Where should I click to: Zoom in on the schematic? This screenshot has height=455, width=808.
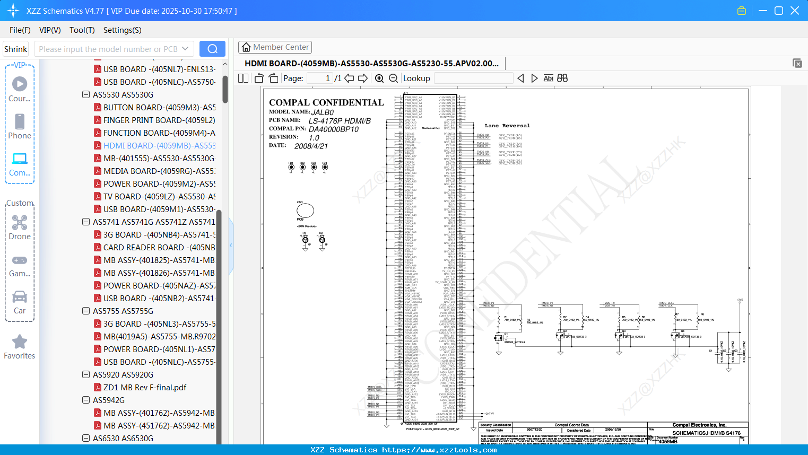[379, 78]
